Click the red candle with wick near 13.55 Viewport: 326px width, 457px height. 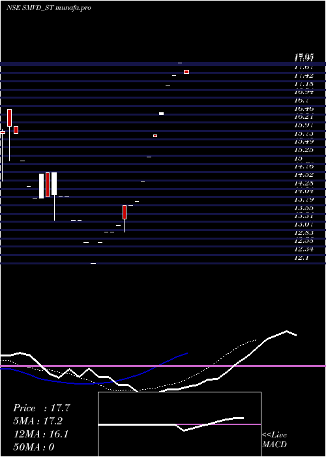pyautogui.click(x=125, y=212)
